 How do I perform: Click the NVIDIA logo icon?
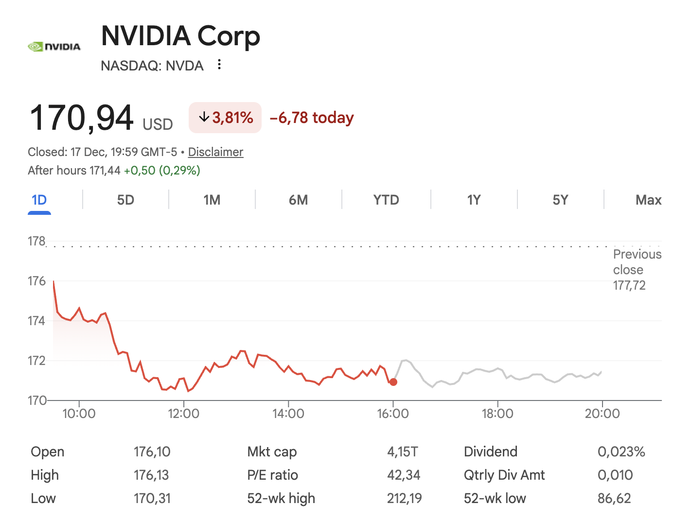pos(54,47)
